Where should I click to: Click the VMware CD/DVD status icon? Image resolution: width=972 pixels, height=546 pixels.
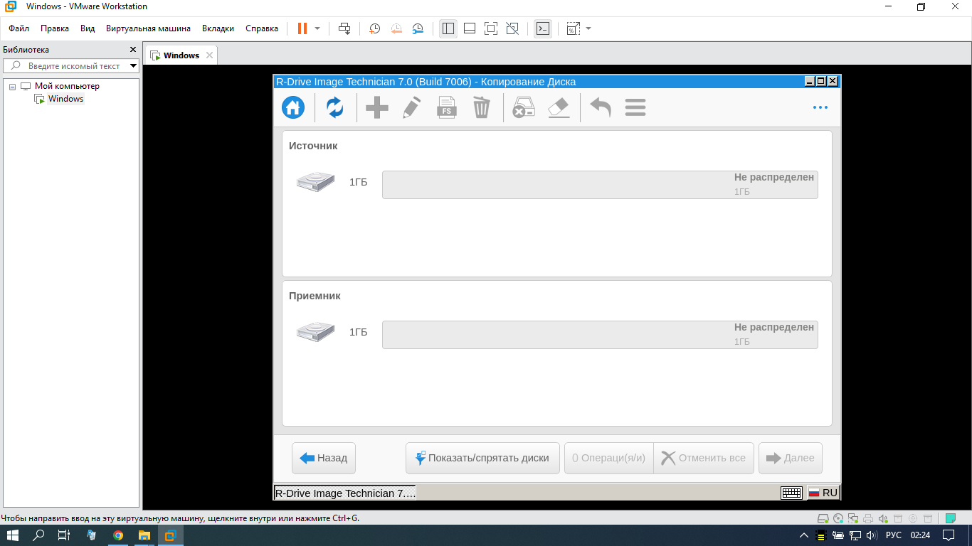(x=838, y=518)
